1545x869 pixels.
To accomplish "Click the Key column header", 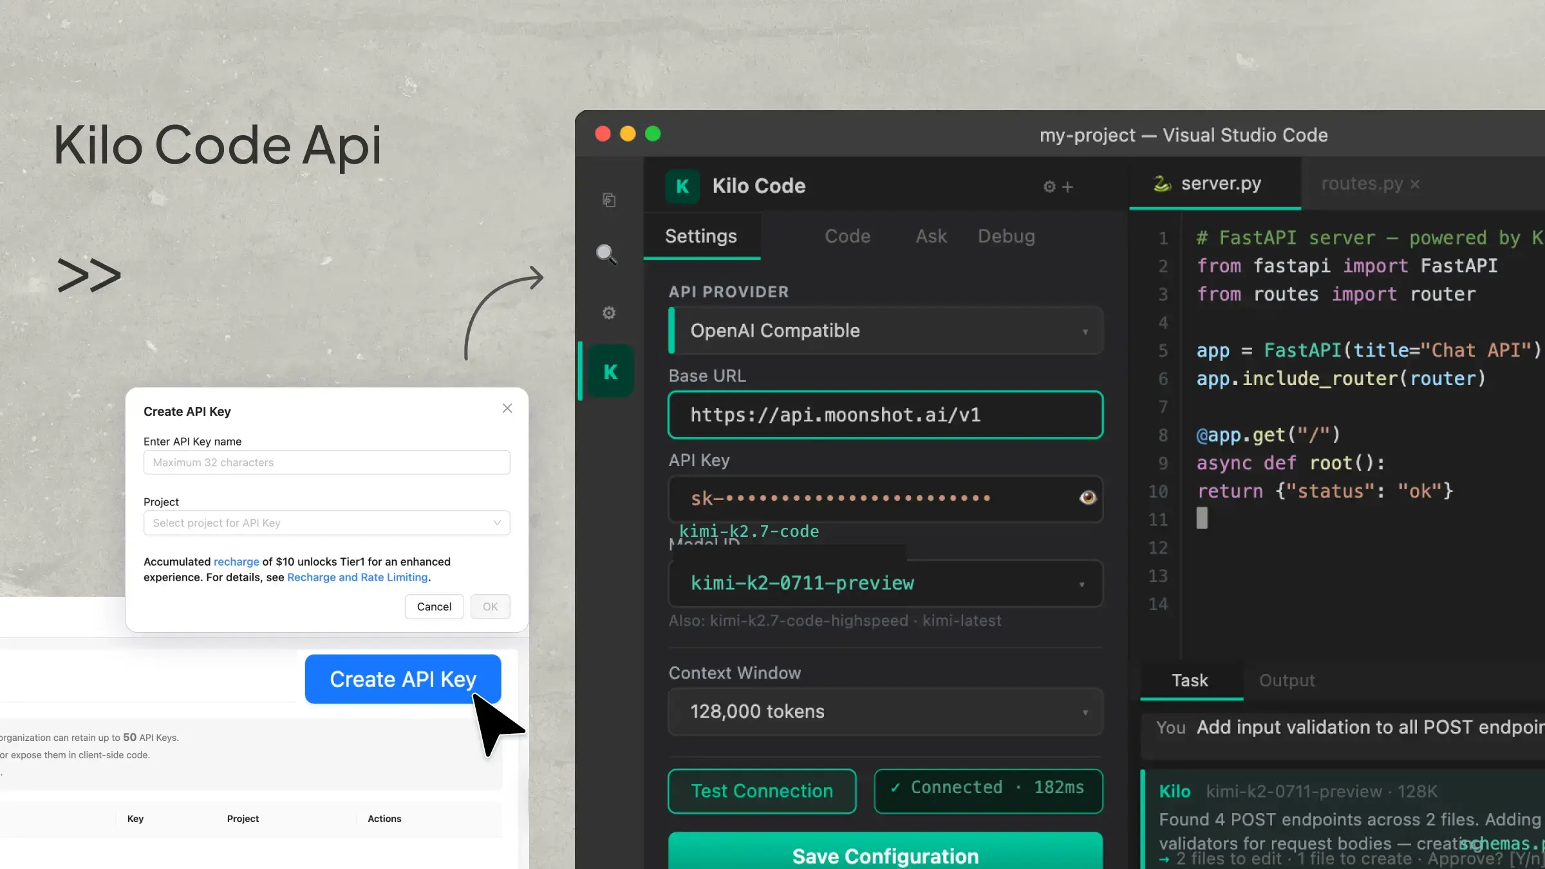I will point(135,819).
